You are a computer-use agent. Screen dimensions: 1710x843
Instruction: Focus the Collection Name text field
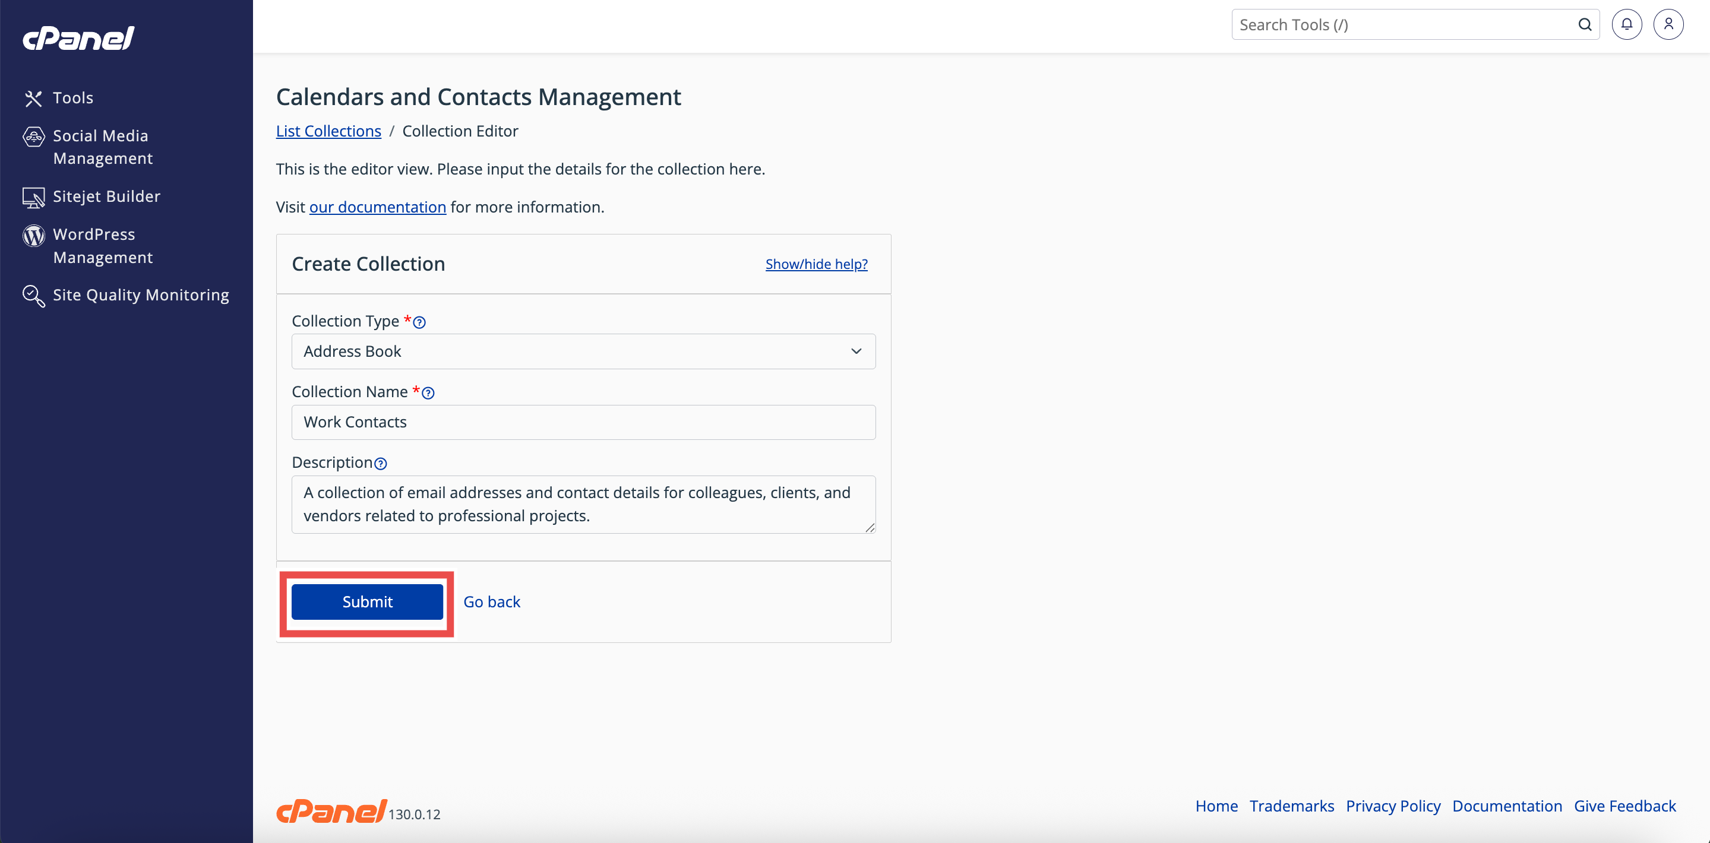coord(583,422)
